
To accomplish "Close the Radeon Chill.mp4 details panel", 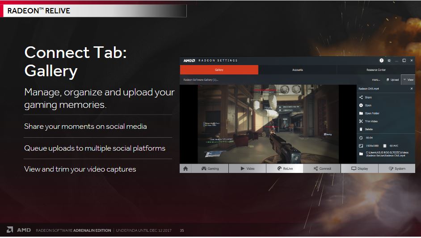I will 412,89.
